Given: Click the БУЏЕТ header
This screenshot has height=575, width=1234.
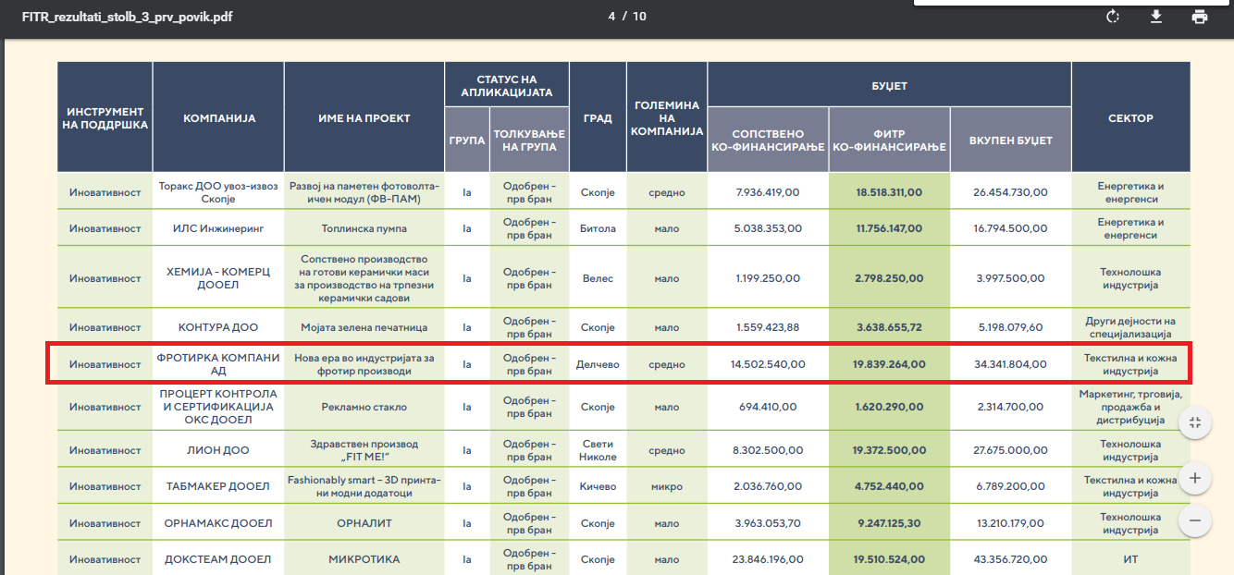Looking at the screenshot, I should [890, 85].
